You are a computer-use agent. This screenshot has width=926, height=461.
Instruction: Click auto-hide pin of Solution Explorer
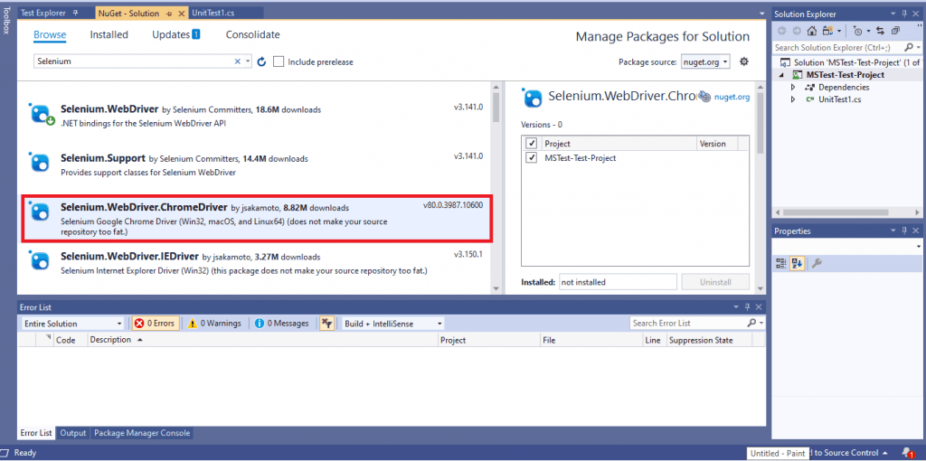coord(904,14)
